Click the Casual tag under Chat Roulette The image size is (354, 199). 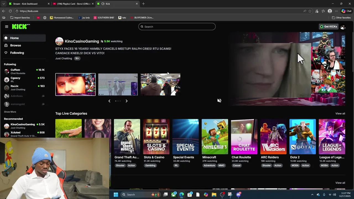[237, 166]
